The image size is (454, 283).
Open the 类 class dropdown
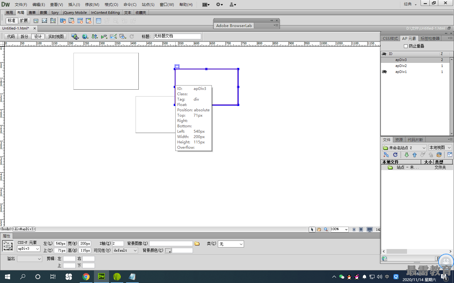tap(231, 244)
